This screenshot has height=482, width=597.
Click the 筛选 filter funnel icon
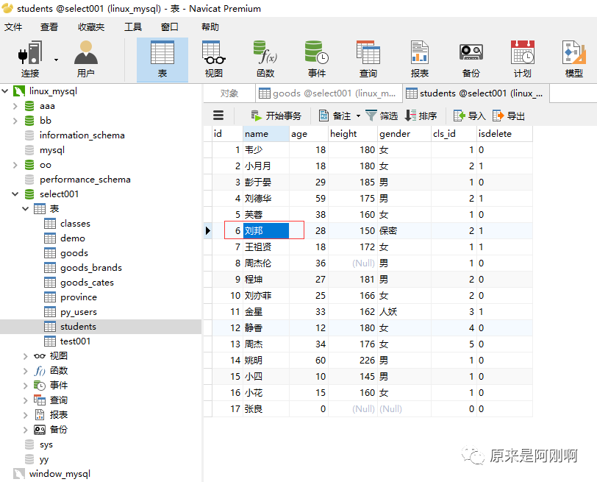tap(371, 116)
